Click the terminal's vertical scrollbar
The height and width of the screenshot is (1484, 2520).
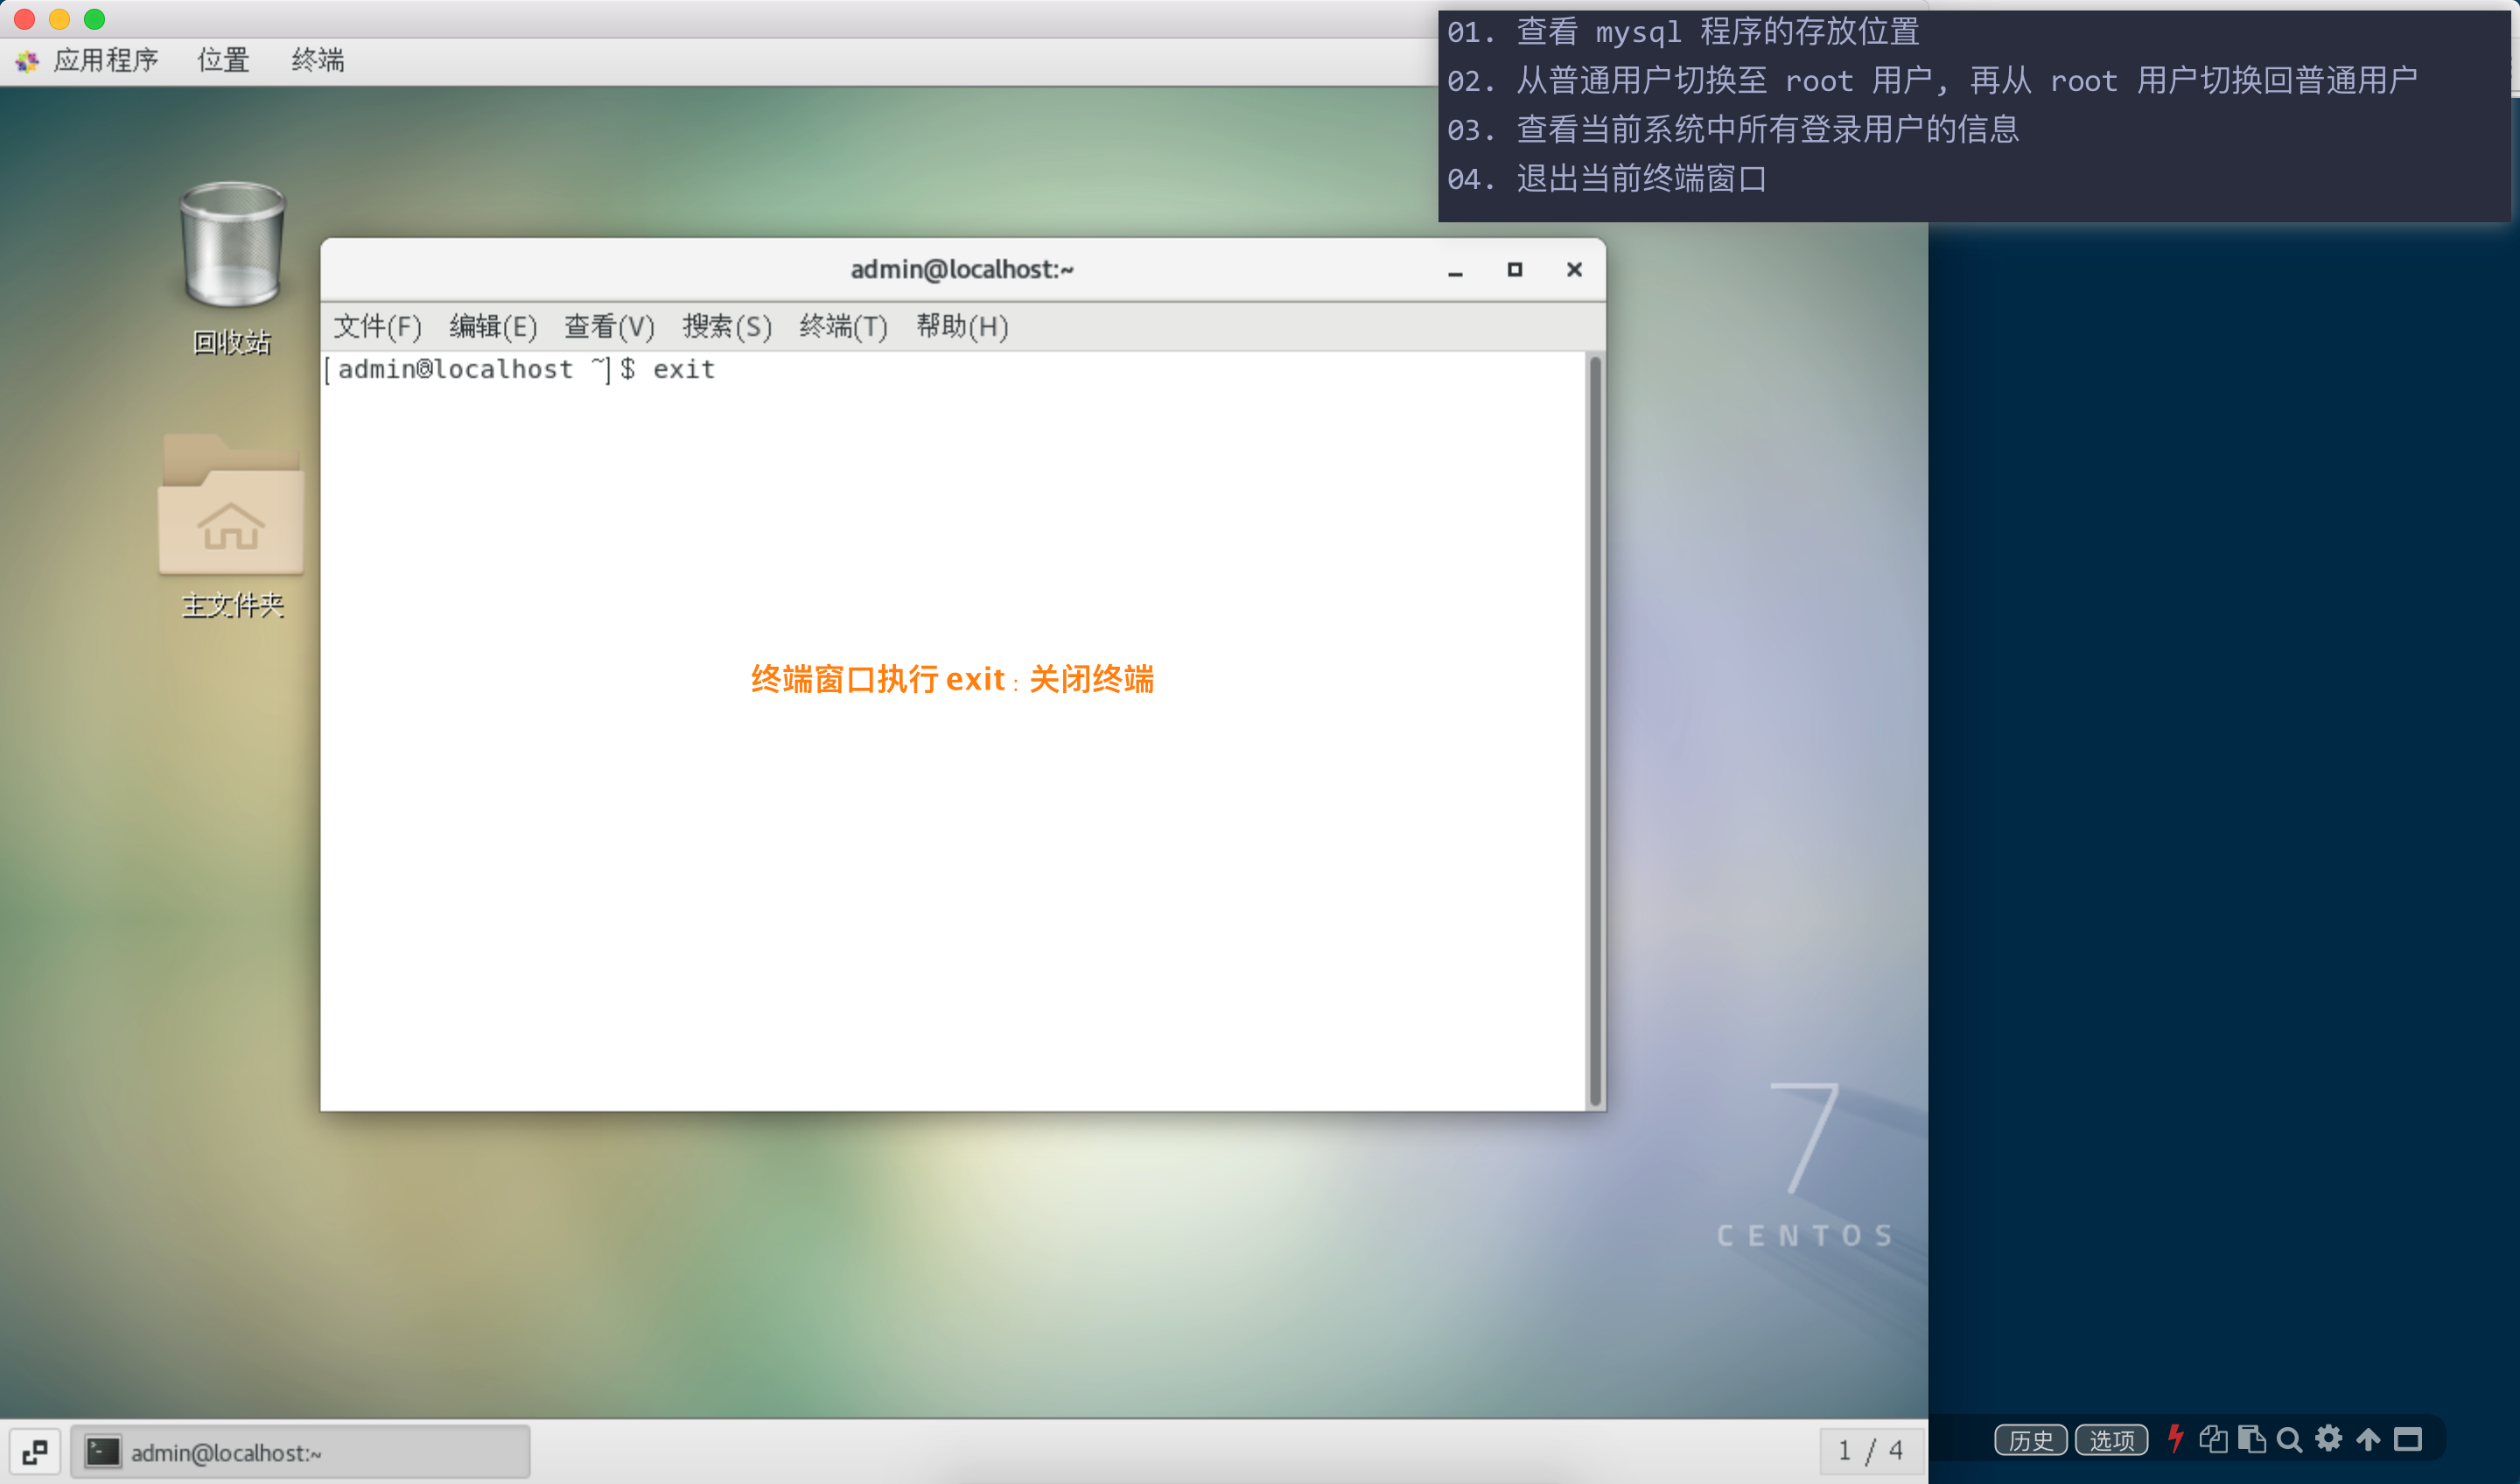click(1595, 730)
